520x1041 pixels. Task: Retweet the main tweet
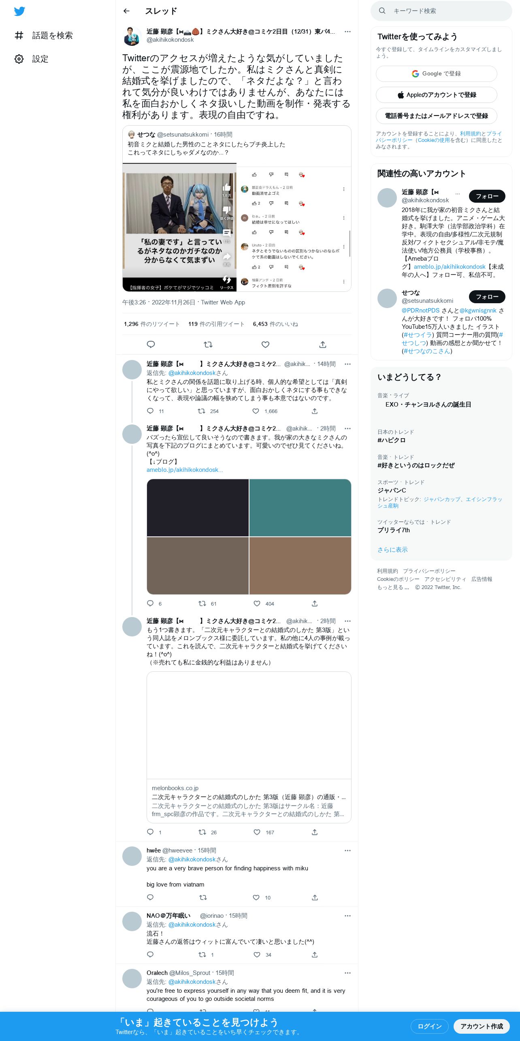point(208,345)
